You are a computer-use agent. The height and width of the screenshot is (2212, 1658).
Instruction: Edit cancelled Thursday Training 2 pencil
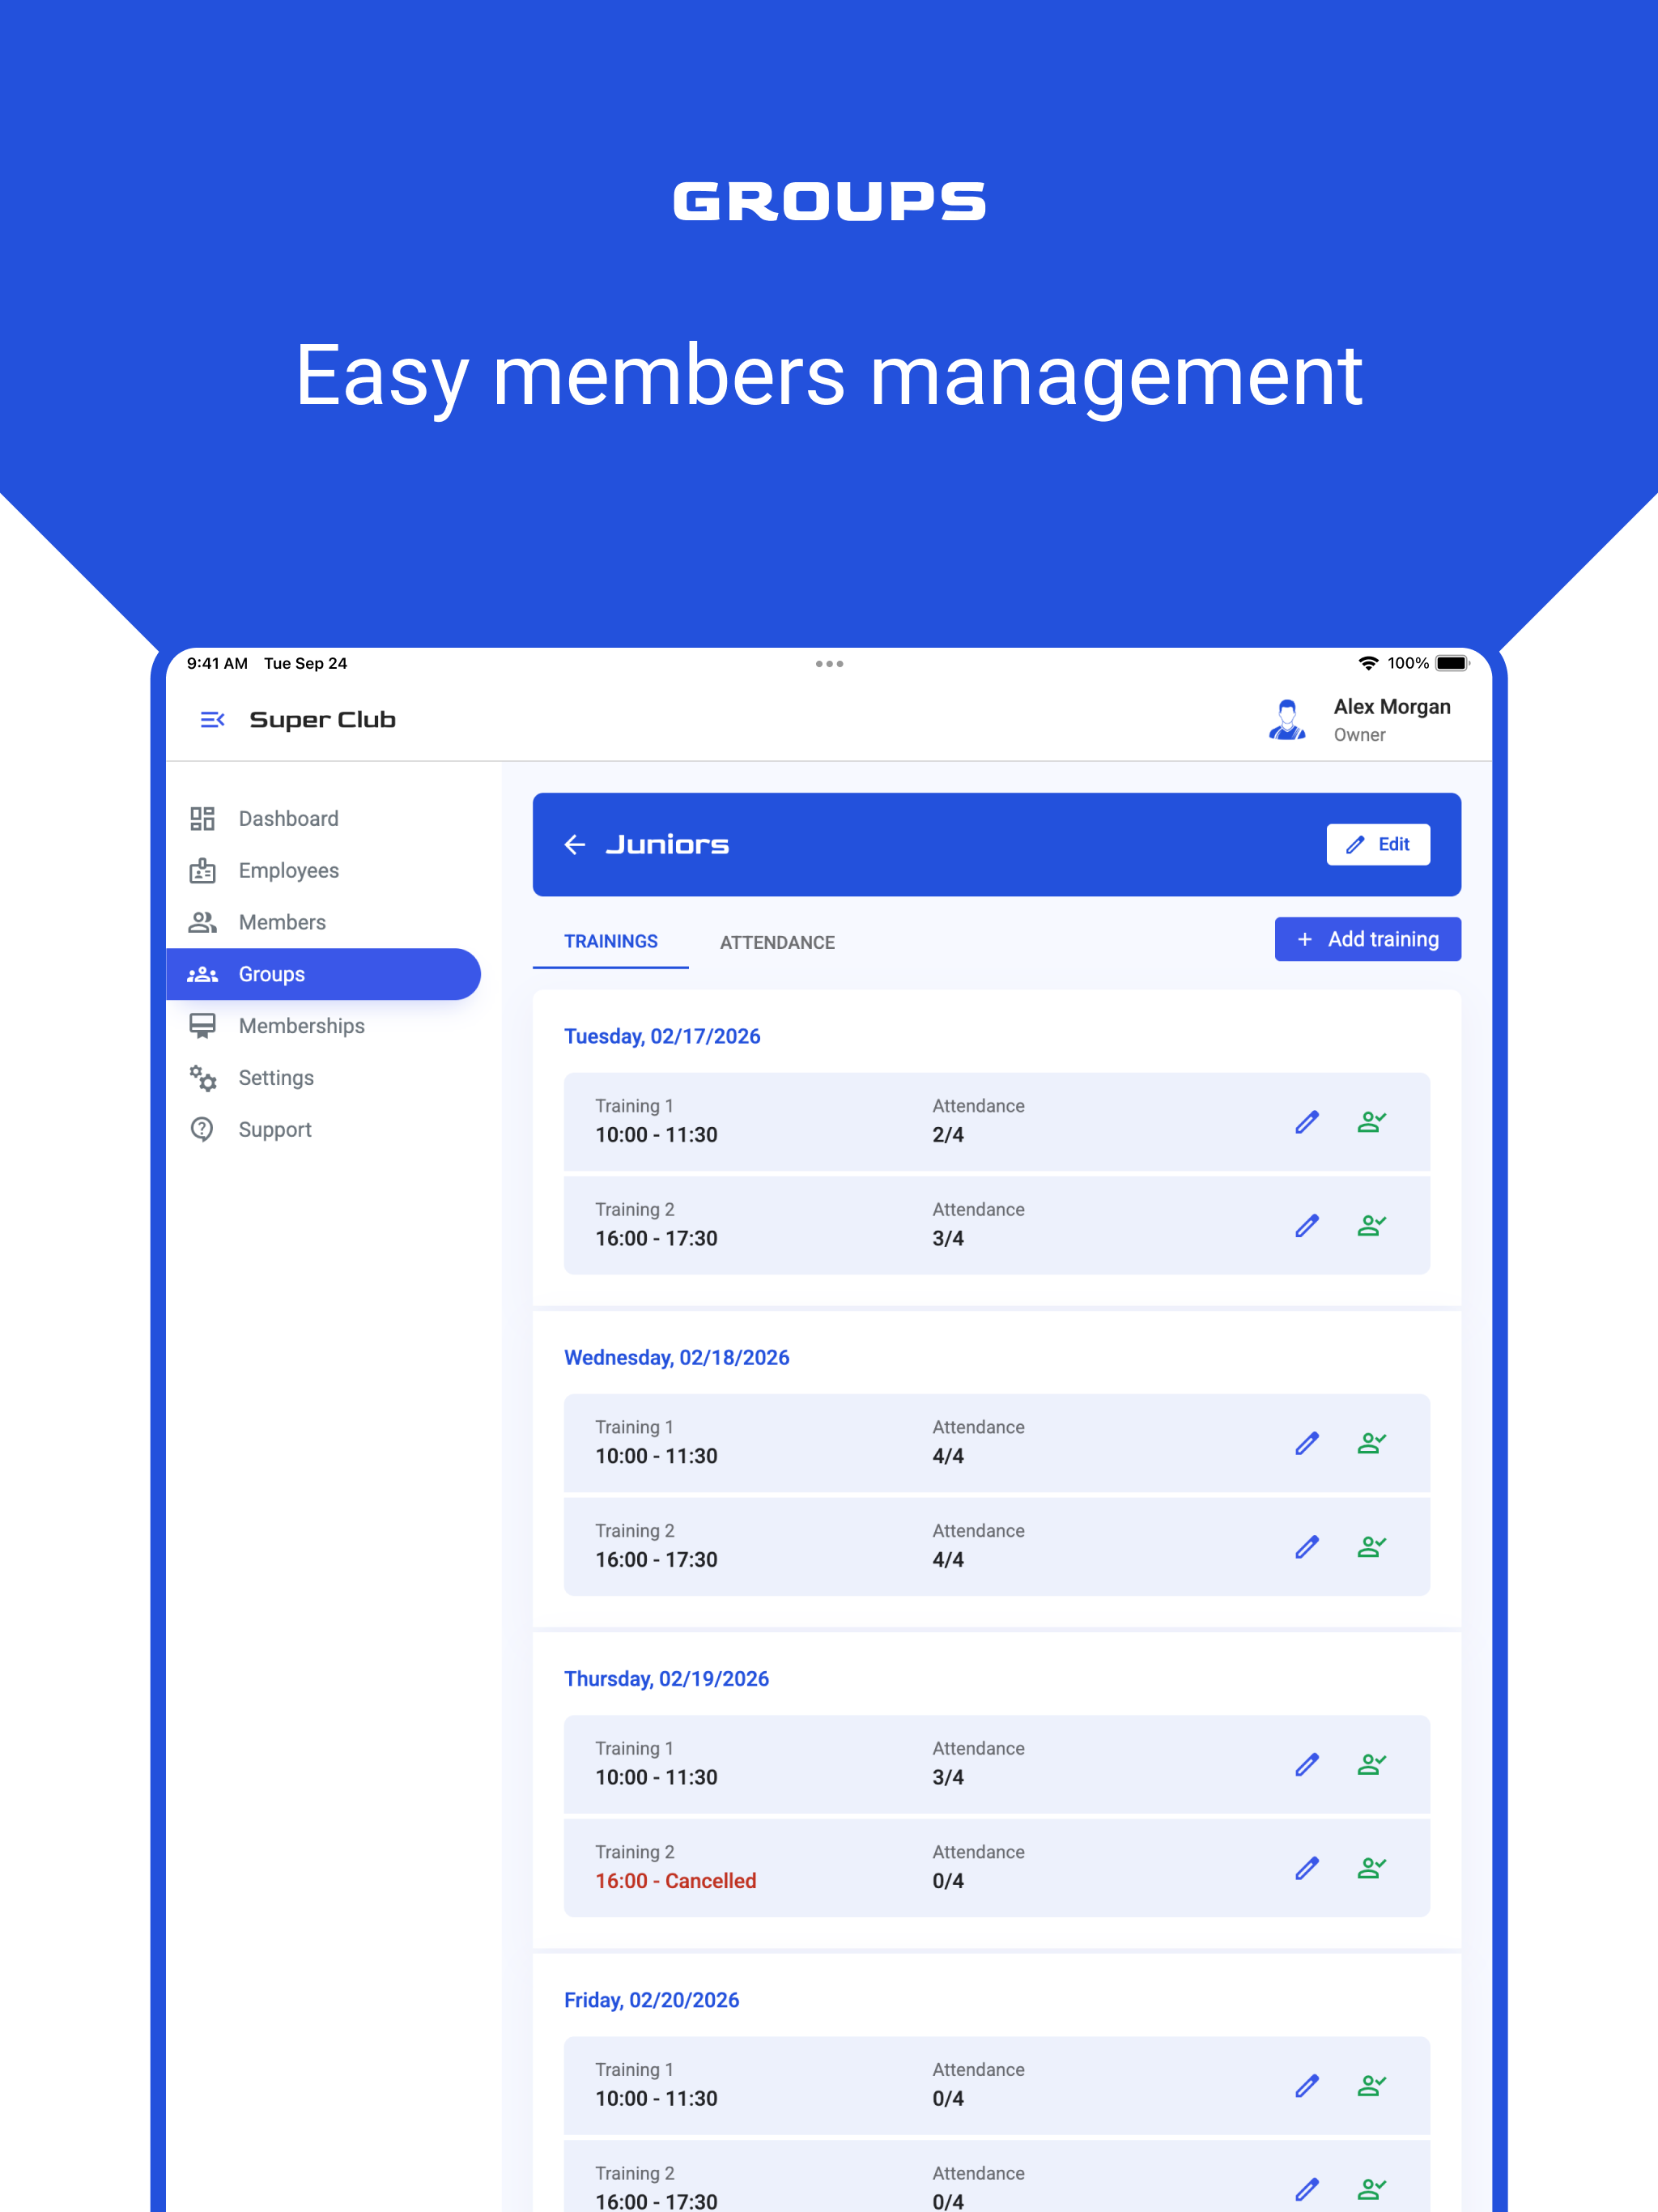[x=1307, y=1868]
